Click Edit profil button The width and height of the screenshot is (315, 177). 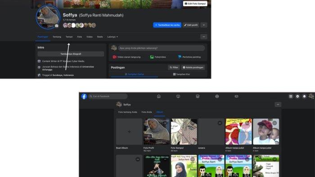click(x=191, y=25)
